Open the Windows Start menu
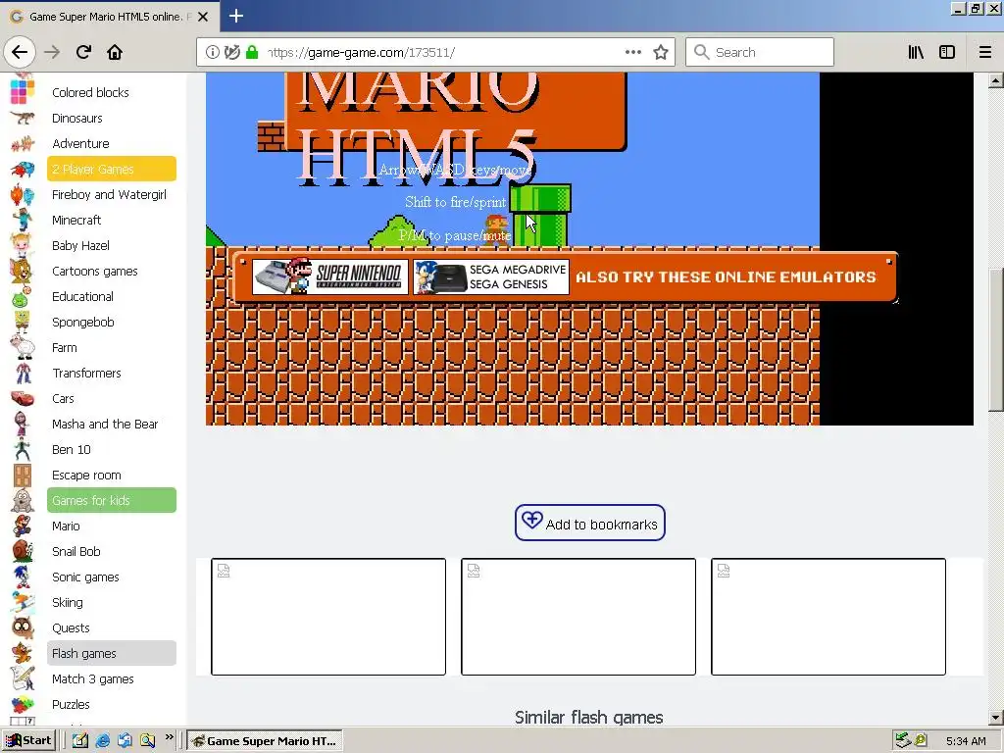1004x753 pixels. point(28,740)
